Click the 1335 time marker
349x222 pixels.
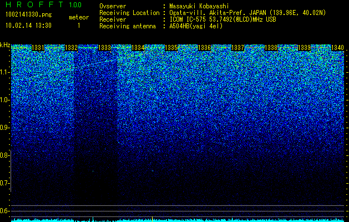pyautogui.click(x=171, y=48)
